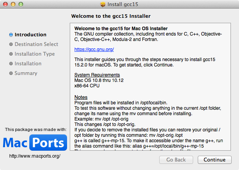The width and height of the screenshot is (239, 170).
Task: Click the gray Installation Type bullet
Action: point(11,54)
